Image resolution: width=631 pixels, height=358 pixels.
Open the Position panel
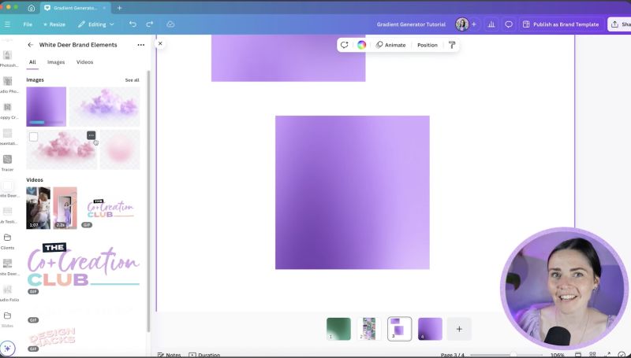[427, 45]
